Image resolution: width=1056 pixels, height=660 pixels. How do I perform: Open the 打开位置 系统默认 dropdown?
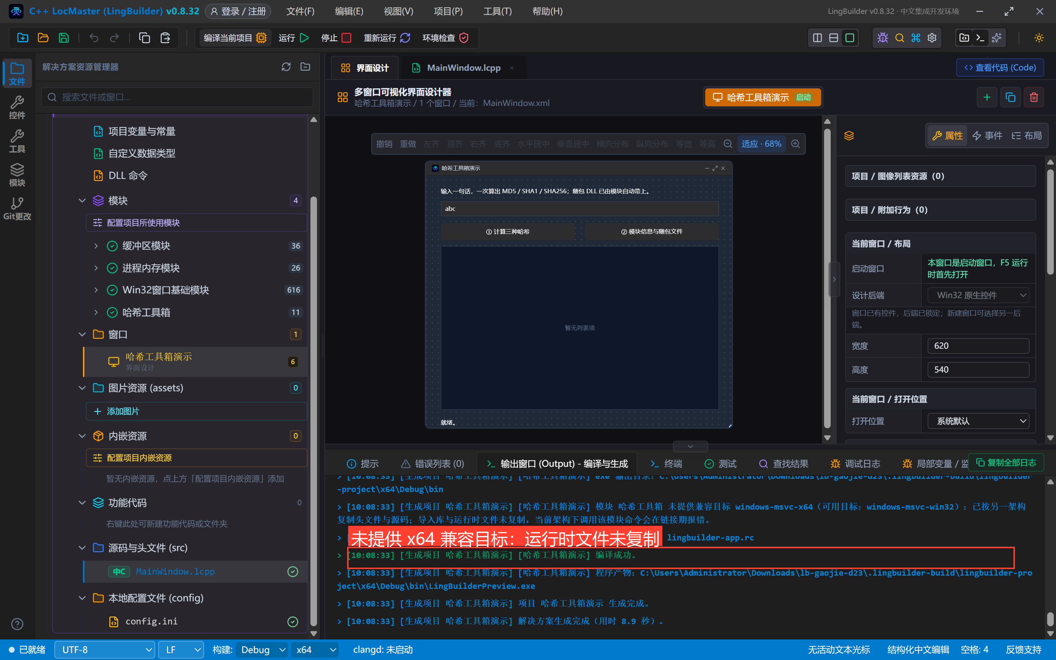tap(978, 421)
